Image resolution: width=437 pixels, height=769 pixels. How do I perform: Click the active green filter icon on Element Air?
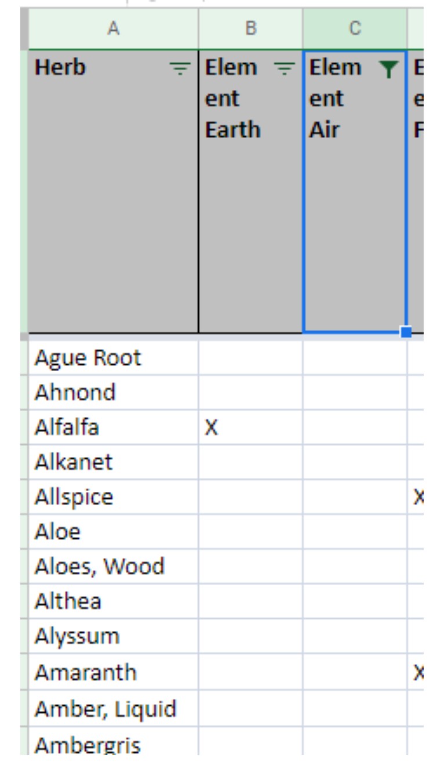tap(388, 70)
